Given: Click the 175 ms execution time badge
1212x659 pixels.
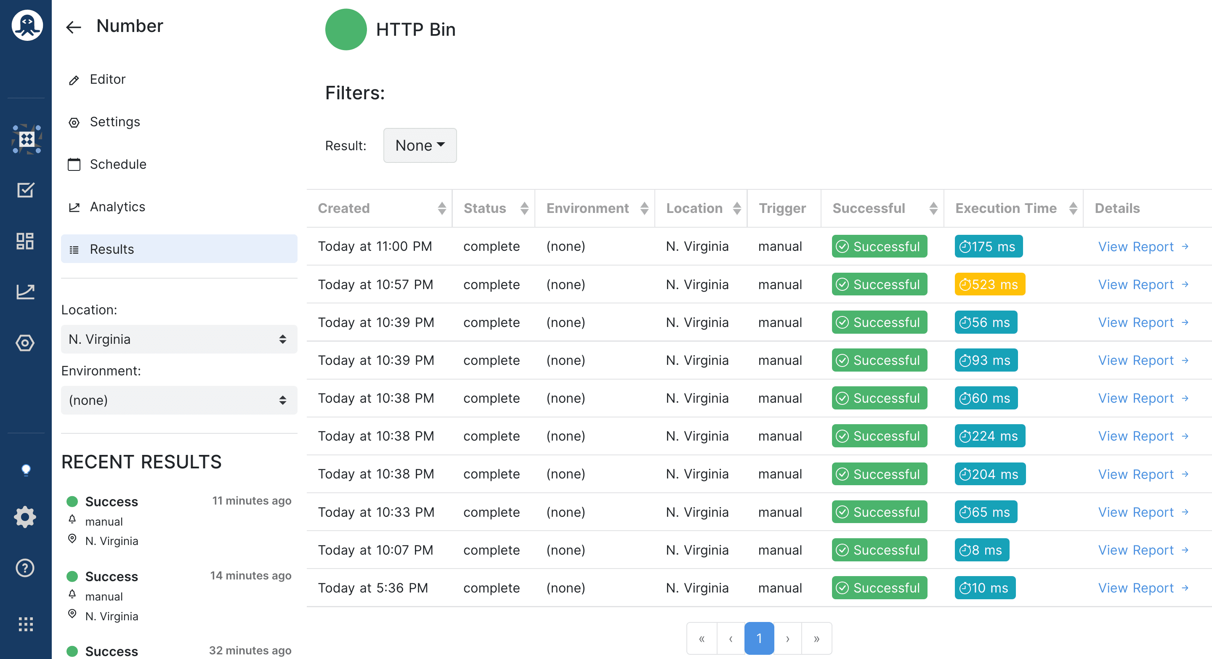Looking at the screenshot, I should [x=988, y=247].
